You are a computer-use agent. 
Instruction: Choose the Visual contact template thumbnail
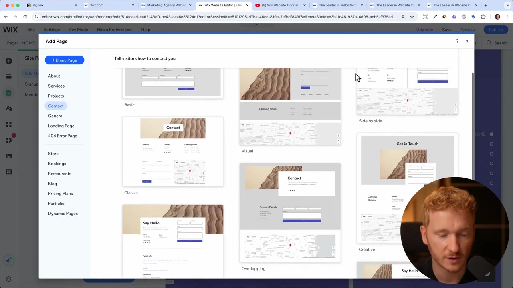pyautogui.click(x=290, y=106)
